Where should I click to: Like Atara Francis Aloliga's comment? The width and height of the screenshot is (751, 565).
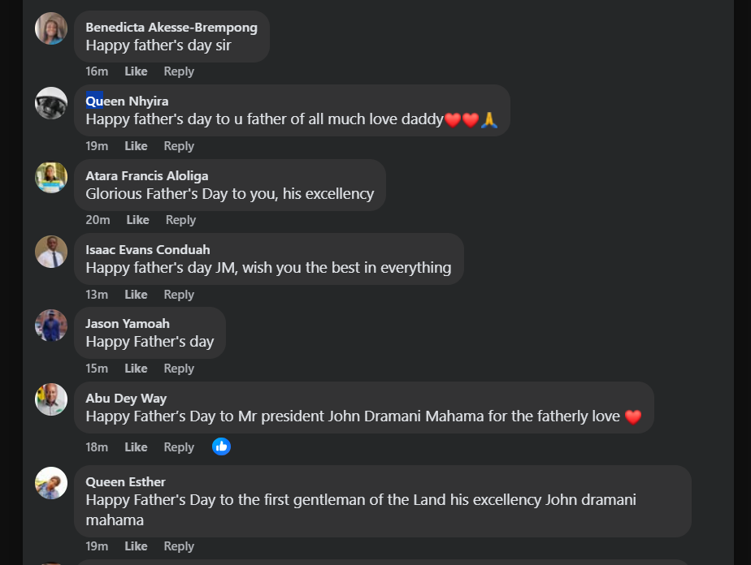137,220
